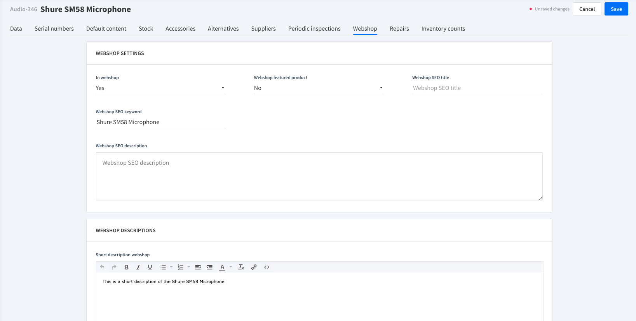Insert a bullet list
The height and width of the screenshot is (321, 636).
(163, 267)
